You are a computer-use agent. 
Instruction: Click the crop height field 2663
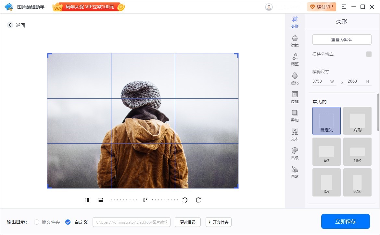point(360,81)
